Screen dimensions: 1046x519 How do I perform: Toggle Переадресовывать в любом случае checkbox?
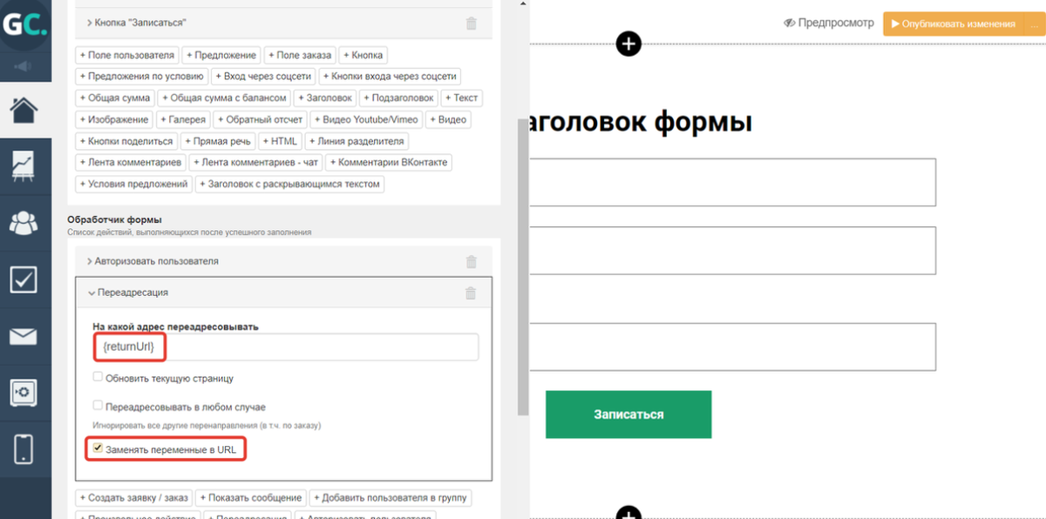pos(98,406)
